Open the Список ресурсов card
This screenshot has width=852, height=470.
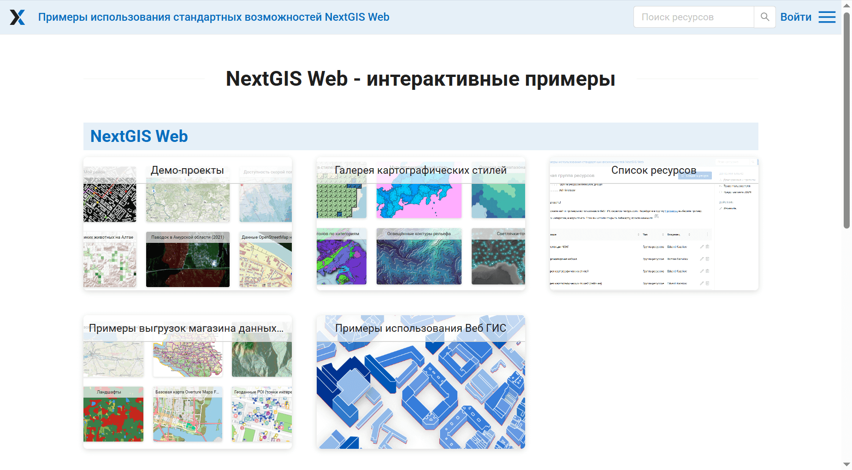tap(653, 170)
